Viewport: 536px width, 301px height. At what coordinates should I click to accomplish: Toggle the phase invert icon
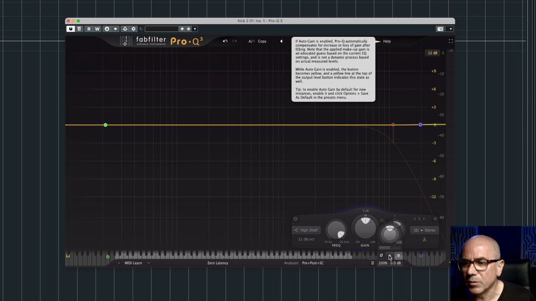[x=381, y=255]
